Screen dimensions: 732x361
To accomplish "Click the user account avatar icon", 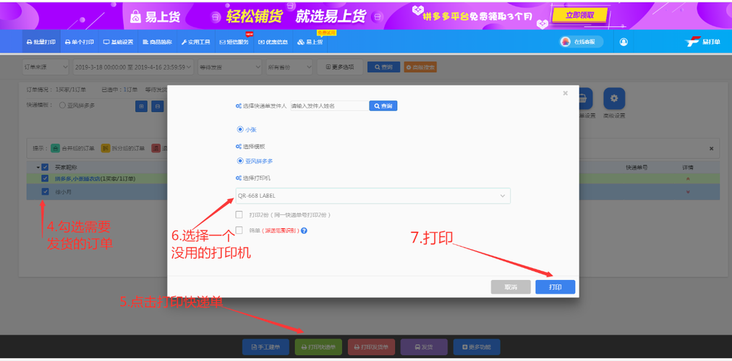I will click(624, 42).
